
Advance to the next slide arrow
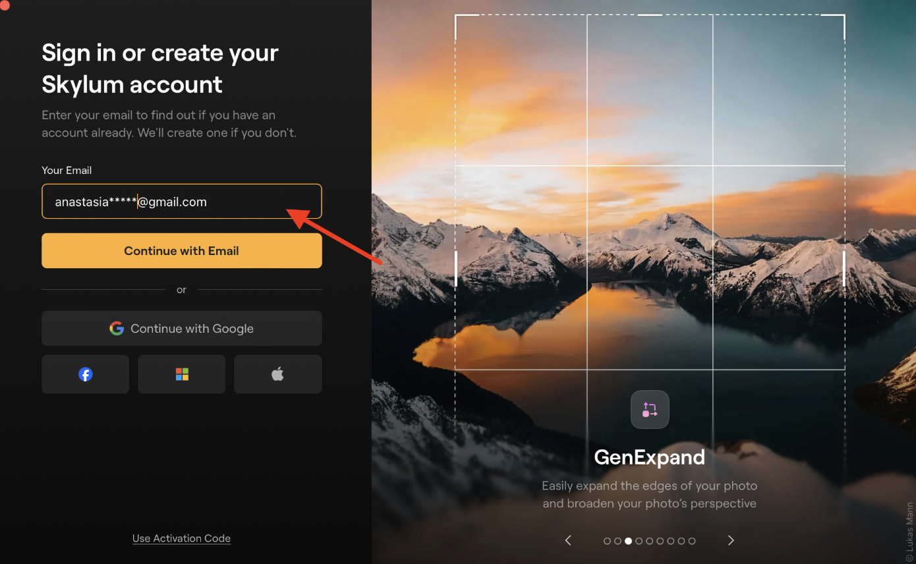pyautogui.click(x=730, y=540)
